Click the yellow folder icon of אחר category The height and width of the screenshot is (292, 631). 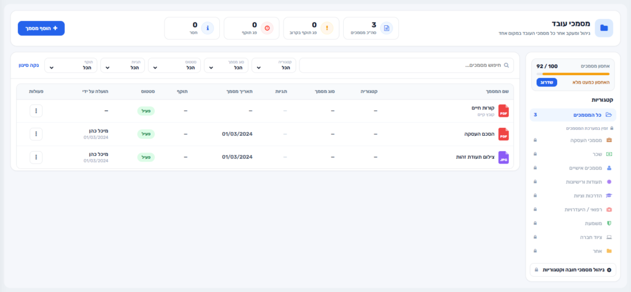tap(609, 251)
